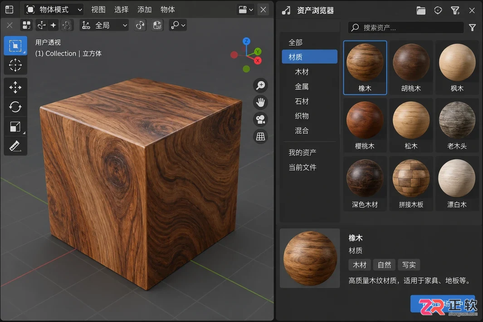The width and height of the screenshot is (483, 322).
Task: Open the magnifier search dropdown in toolbar
Action: pyautogui.click(x=178, y=25)
